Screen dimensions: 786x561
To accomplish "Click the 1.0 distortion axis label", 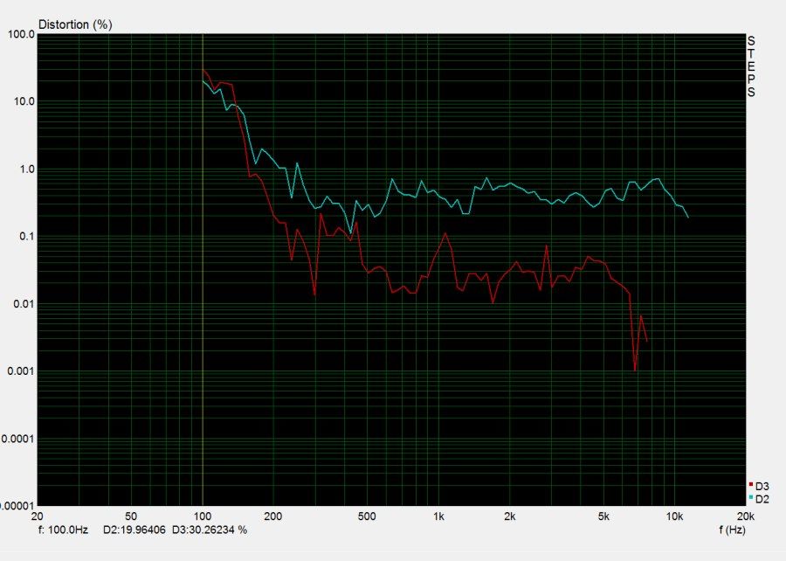I will tap(27, 170).
